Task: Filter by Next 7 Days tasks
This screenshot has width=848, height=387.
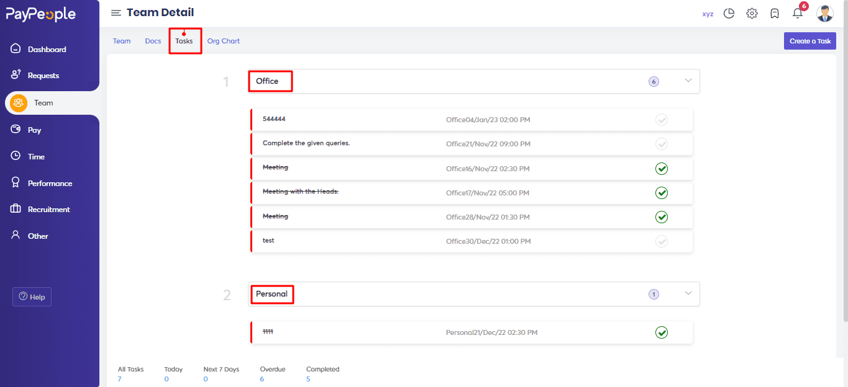Action: 221,373
